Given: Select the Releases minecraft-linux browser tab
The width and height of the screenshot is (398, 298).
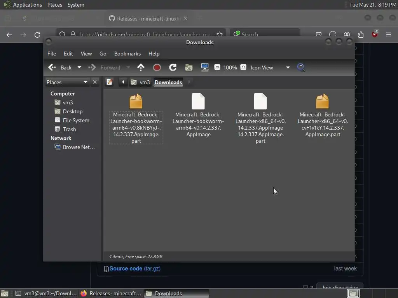Looking at the screenshot, I should [x=148, y=19].
